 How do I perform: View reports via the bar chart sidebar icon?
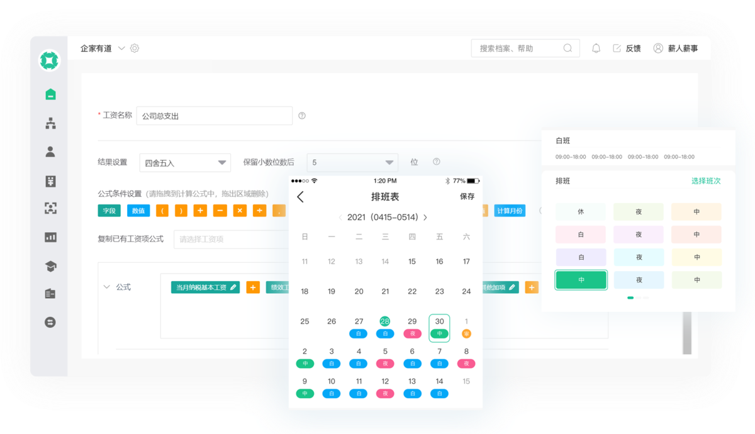(49, 236)
